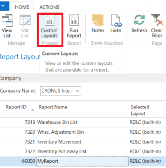Image resolution: width=166 pixels, height=168 pixels.
Task: Select report ID 7319 cell
Action: point(30,123)
